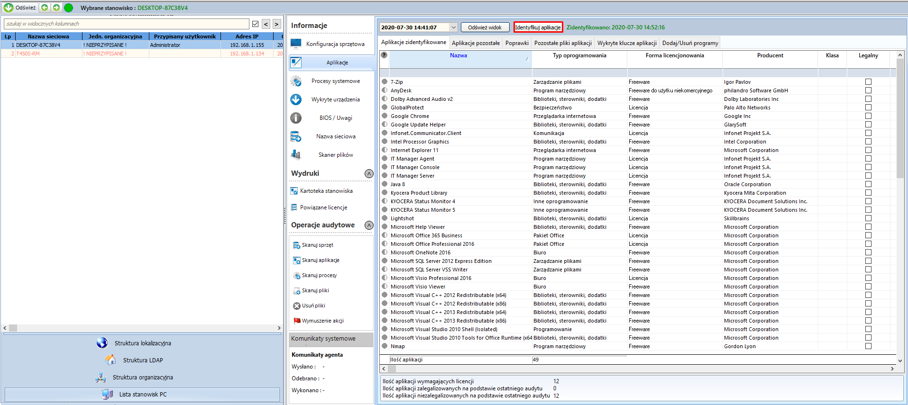
Task: Select workstation row T450S-RM
Action: point(142,54)
